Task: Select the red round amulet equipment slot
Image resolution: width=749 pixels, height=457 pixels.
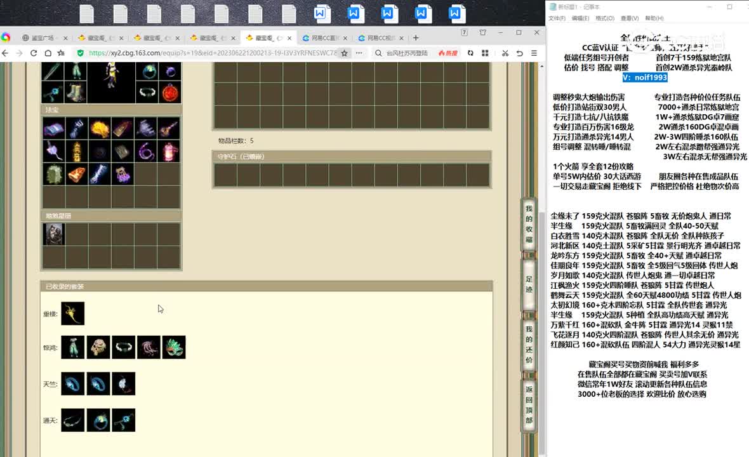Action: tap(170, 92)
